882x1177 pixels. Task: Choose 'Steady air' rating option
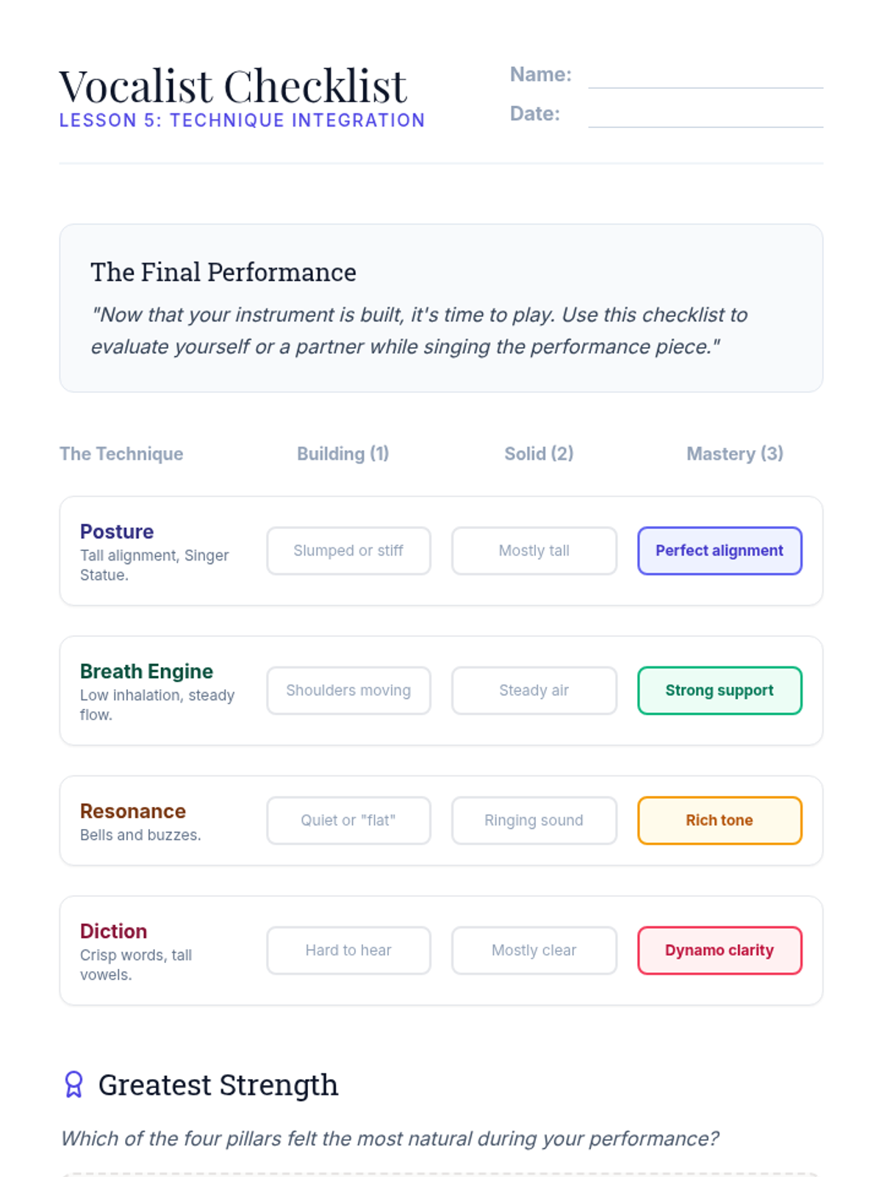pos(534,690)
